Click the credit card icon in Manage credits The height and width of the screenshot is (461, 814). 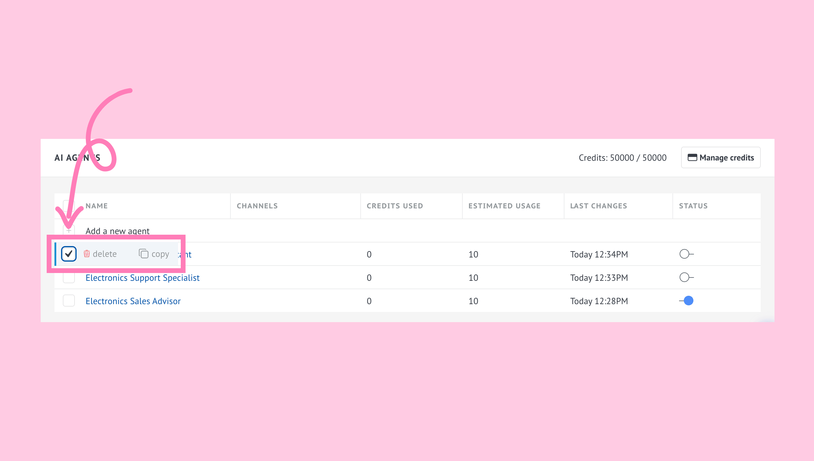tap(692, 157)
